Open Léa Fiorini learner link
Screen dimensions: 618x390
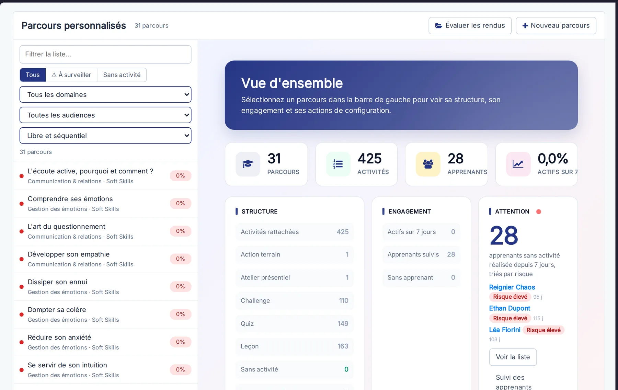tap(505, 330)
